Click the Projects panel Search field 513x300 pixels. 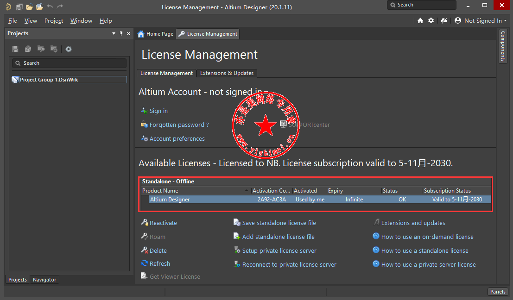[70, 63]
